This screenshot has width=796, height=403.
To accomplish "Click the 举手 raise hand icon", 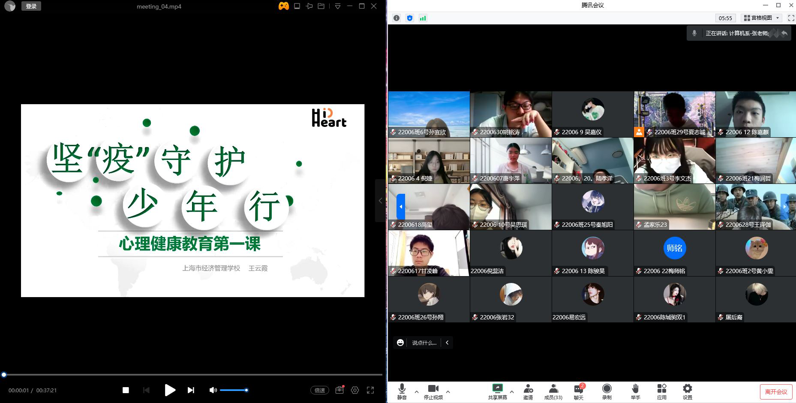I will click(x=635, y=391).
